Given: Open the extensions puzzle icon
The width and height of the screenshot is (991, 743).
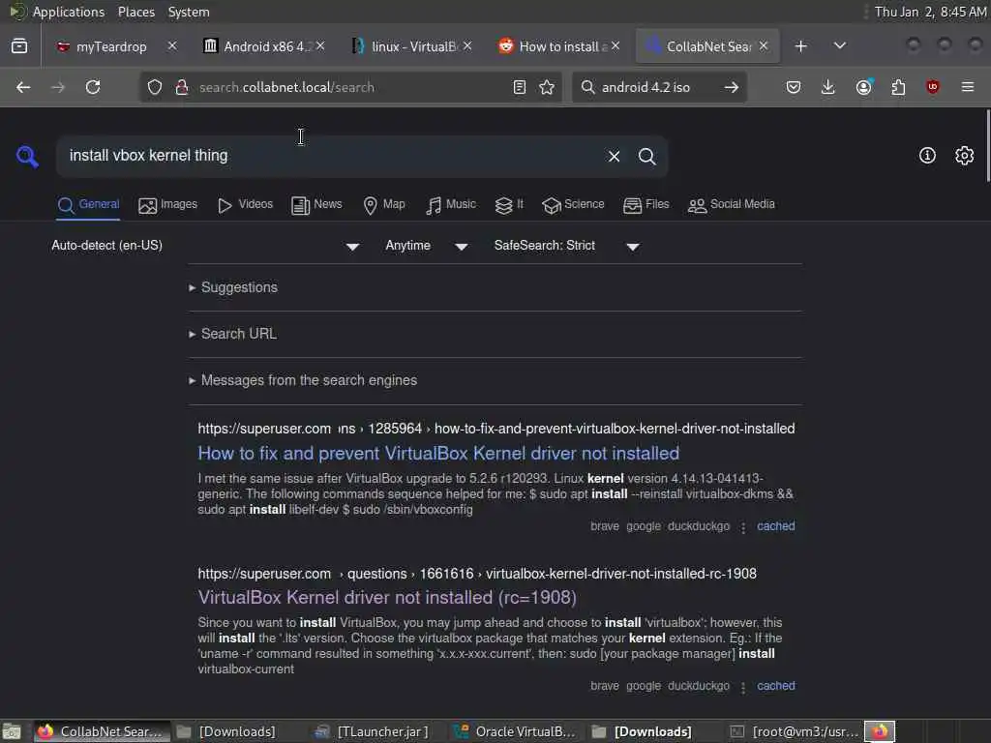Looking at the screenshot, I should coord(898,87).
